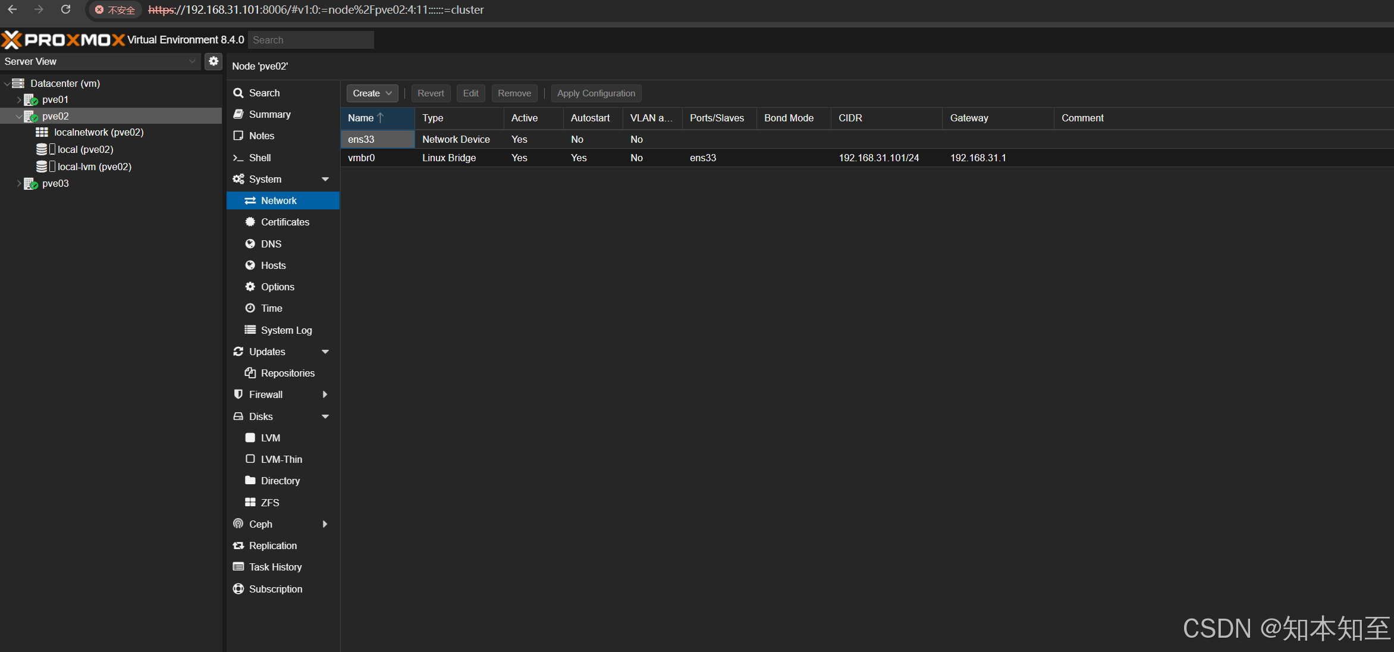This screenshot has width=1394, height=652.
Task: Open the Certificates panel
Action: click(285, 221)
